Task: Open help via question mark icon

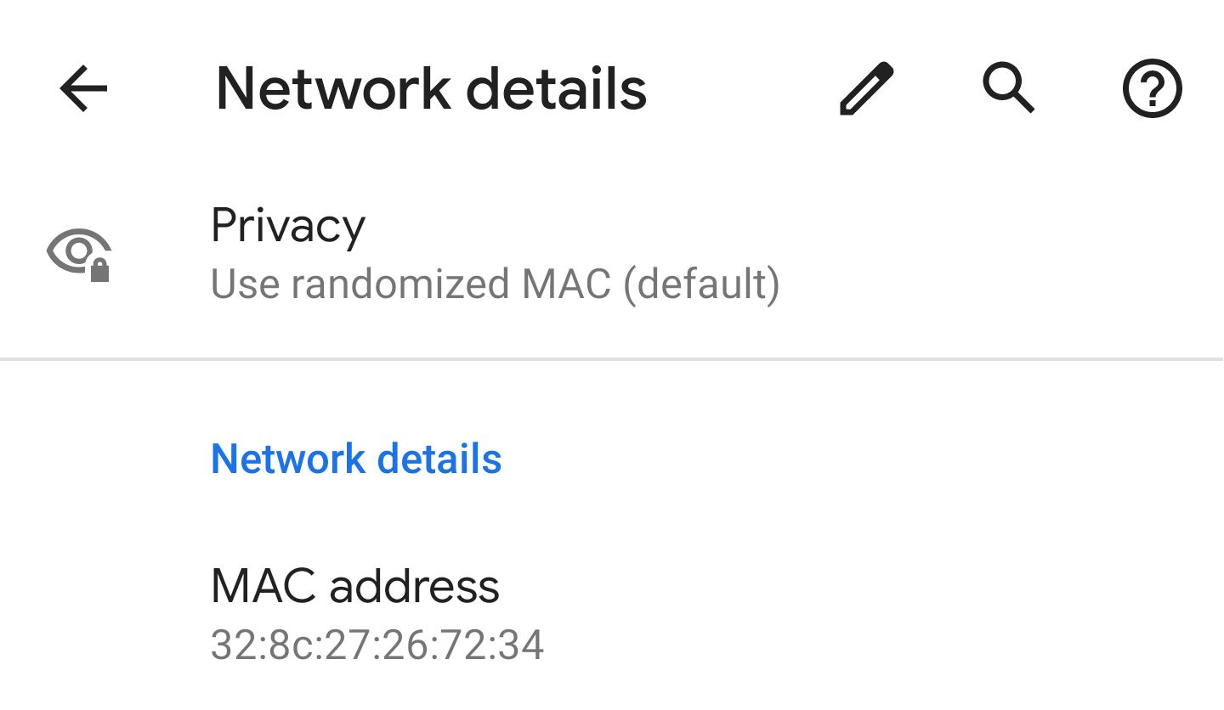Action: pyautogui.click(x=1152, y=87)
